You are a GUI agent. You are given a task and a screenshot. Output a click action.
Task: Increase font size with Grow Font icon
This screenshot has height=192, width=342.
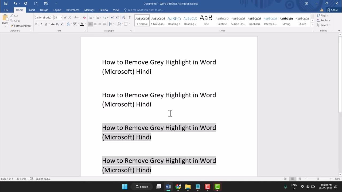[x=65, y=17]
